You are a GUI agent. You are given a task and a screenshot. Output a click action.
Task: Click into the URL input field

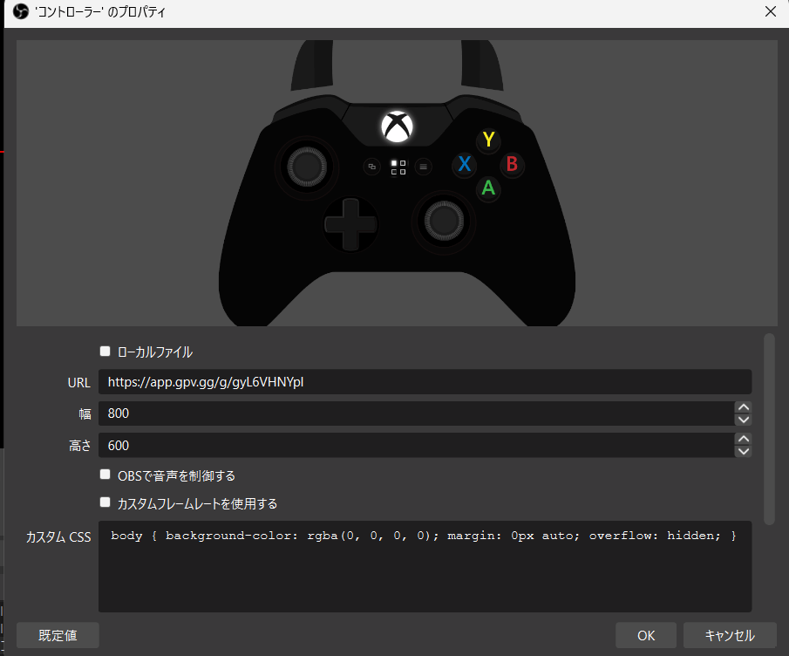tap(424, 382)
